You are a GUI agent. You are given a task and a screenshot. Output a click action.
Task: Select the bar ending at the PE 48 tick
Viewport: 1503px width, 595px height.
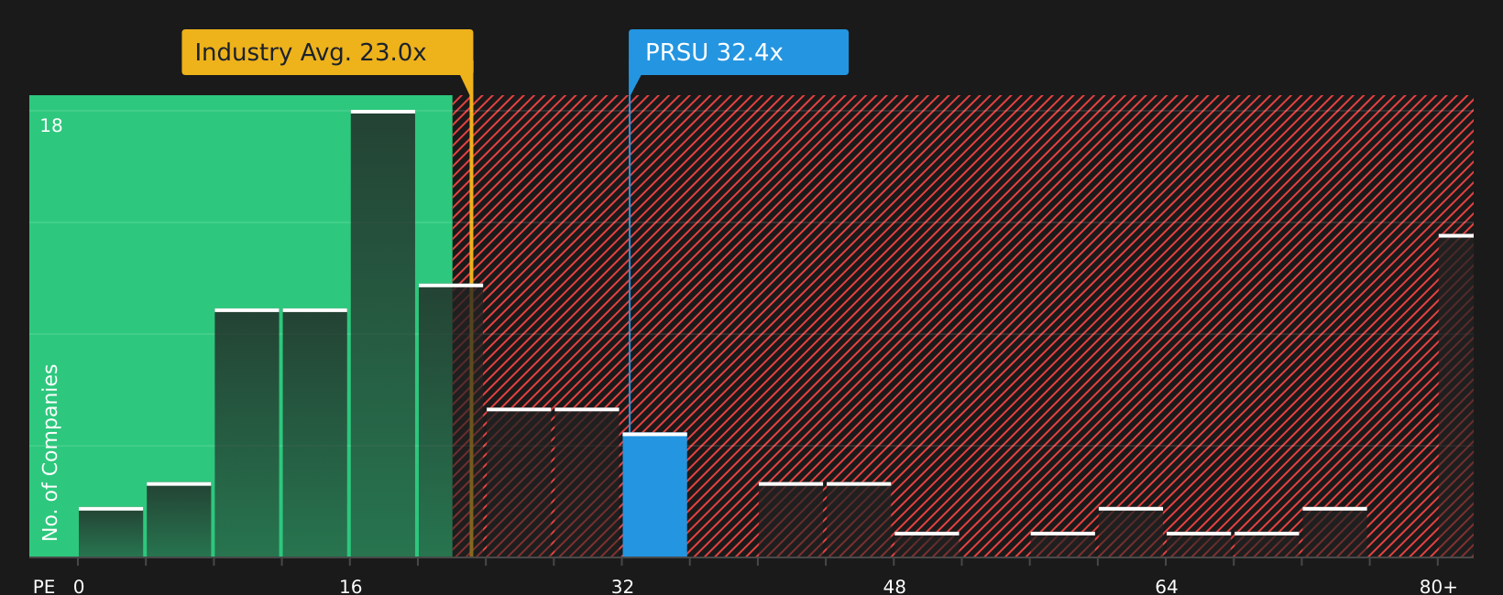(x=859, y=519)
